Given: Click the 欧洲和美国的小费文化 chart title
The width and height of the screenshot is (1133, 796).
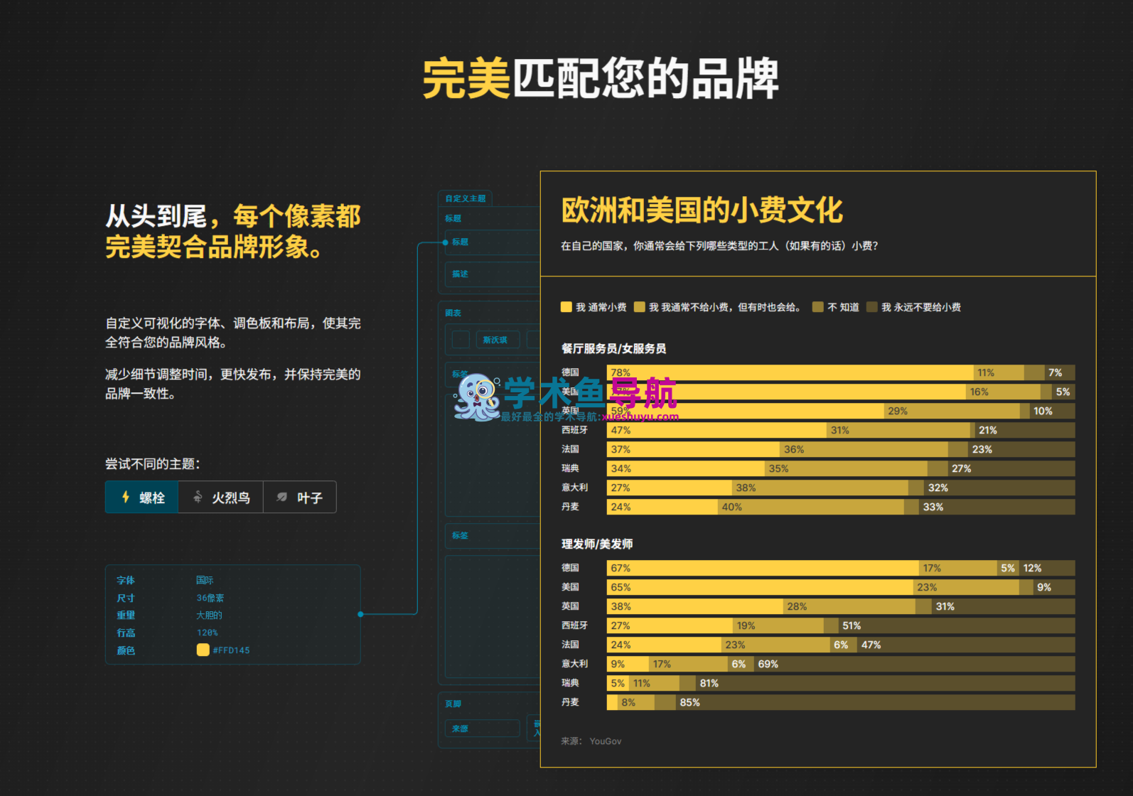Looking at the screenshot, I should click(x=702, y=210).
